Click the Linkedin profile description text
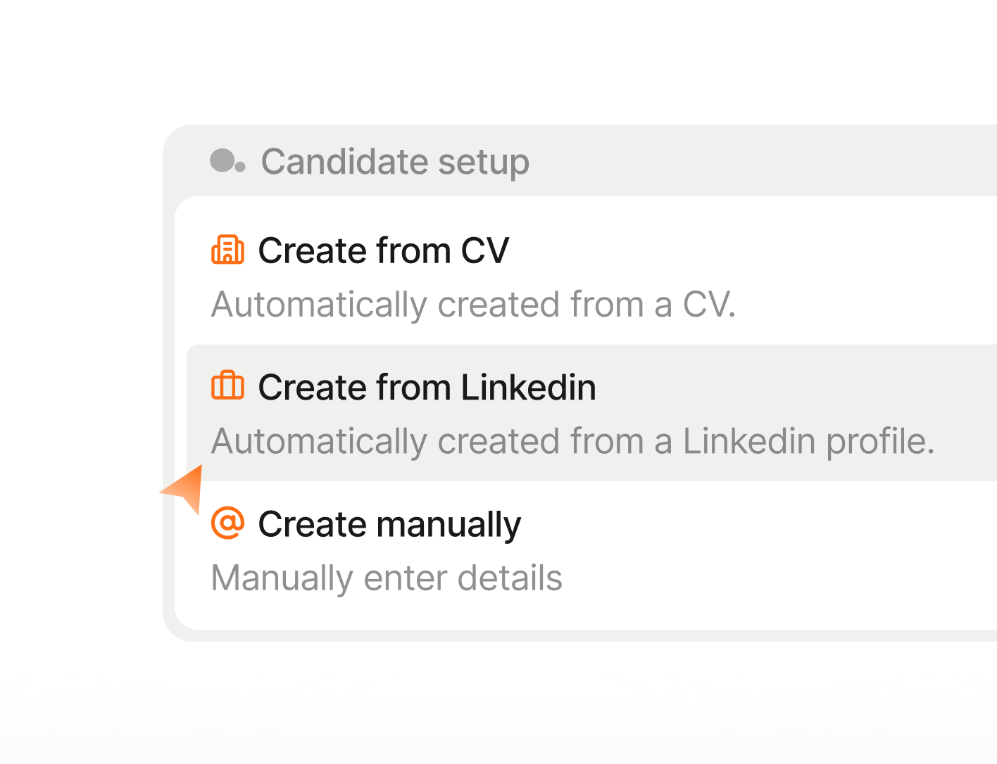The image size is (997, 764). [574, 441]
